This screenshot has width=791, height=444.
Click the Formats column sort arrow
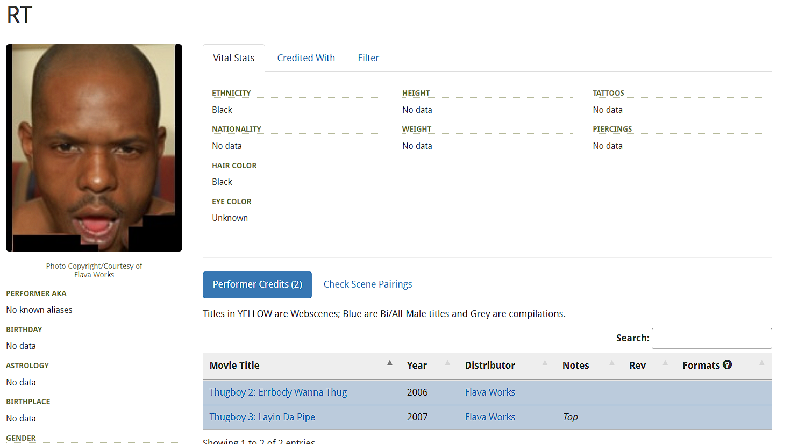[x=761, y=363]
